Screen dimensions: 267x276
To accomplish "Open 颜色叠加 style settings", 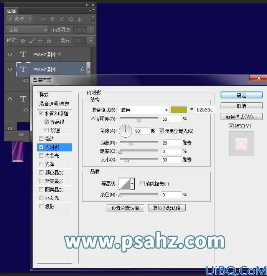I will pyautogui.click(x=54, y=173).
